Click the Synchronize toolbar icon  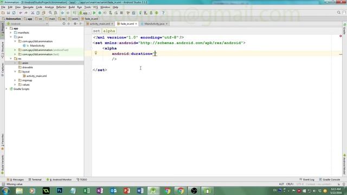pos(14,13)
